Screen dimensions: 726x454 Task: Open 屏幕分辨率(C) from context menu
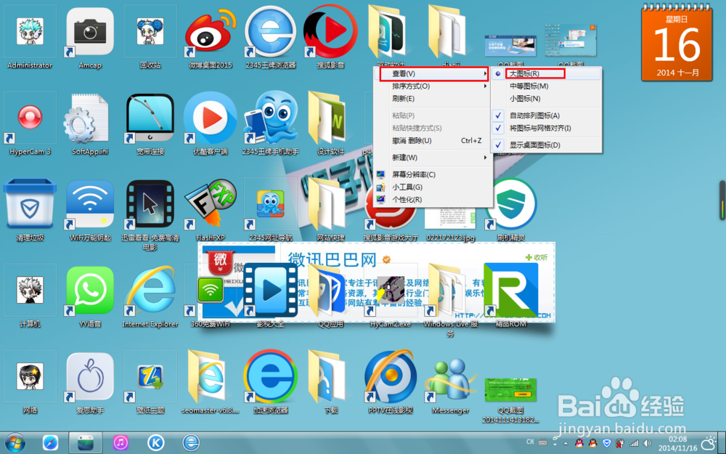tap(433, 174)
